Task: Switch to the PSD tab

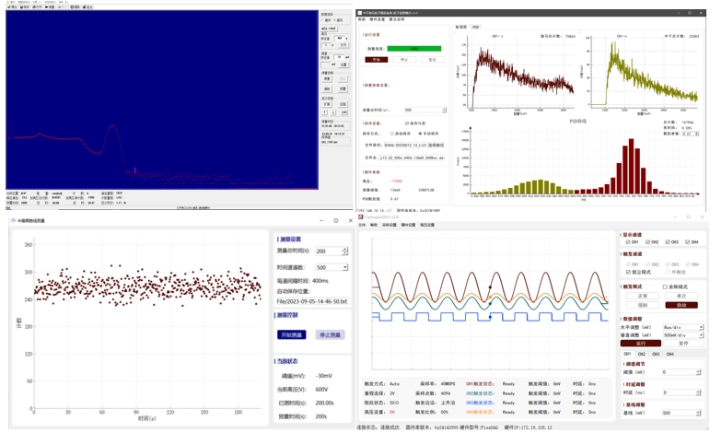Action: (475, 27)
